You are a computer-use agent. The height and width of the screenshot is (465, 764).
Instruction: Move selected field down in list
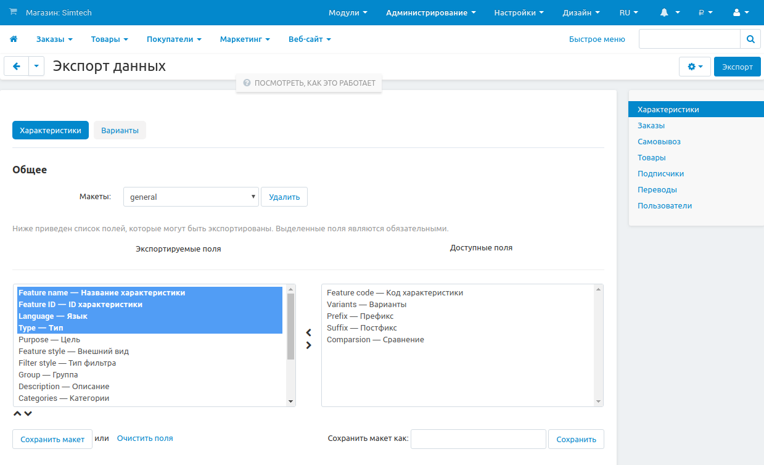[x=28, y=414]
